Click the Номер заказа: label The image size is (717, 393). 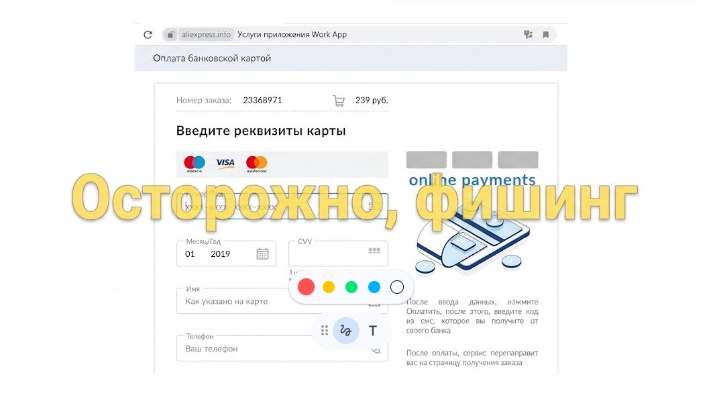pyautogui.click(x=204, y=101)
